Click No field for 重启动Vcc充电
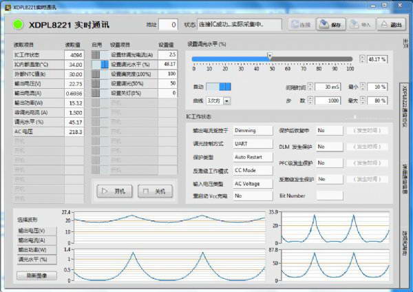Screen dimensions: 413x292 pyautogui.click(x=253, y=196)
